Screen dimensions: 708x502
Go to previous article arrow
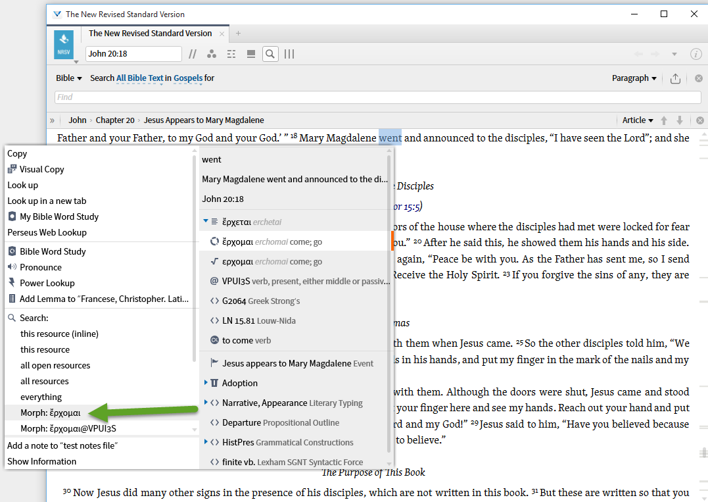click(664, 120)
